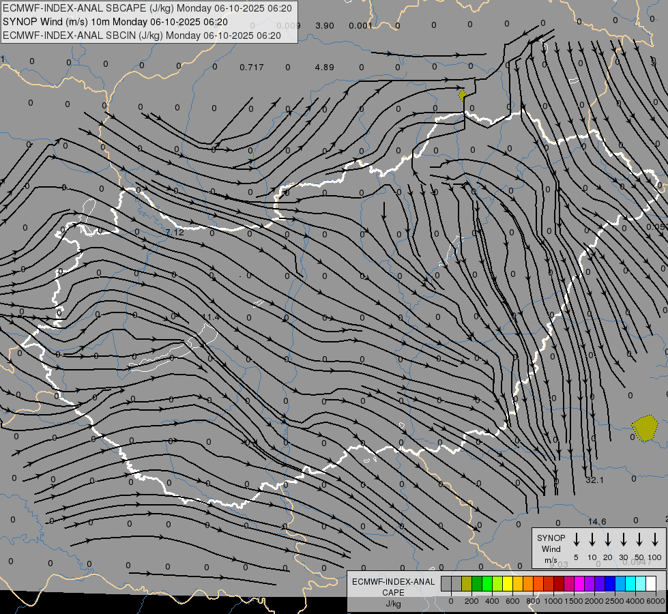Click the SYNOP label in wind legend
Image resolution: width=668 pixels, height=614 pixels.
coord(551,538)
